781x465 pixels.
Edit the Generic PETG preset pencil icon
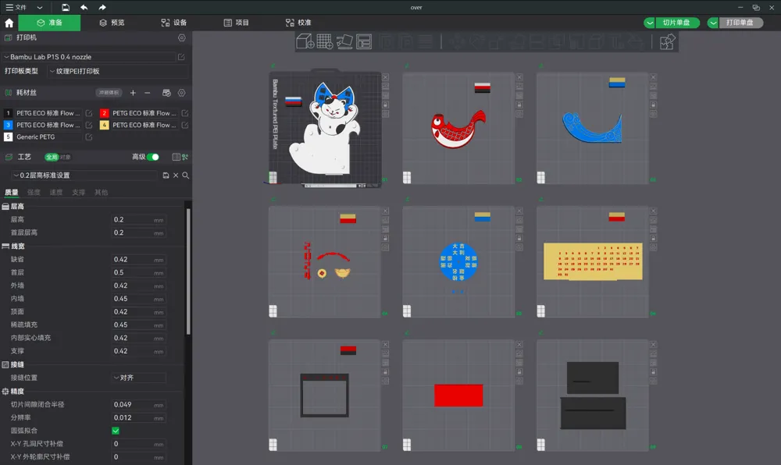coord(89,137)
